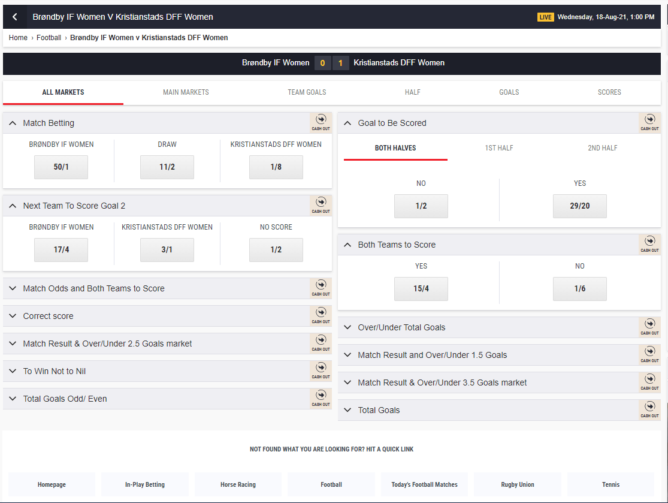Image resolution: width=668 pixels, height=503 pixels.
Task: Select Both Halves sub-tab
Action: click(x=395, y=148)
